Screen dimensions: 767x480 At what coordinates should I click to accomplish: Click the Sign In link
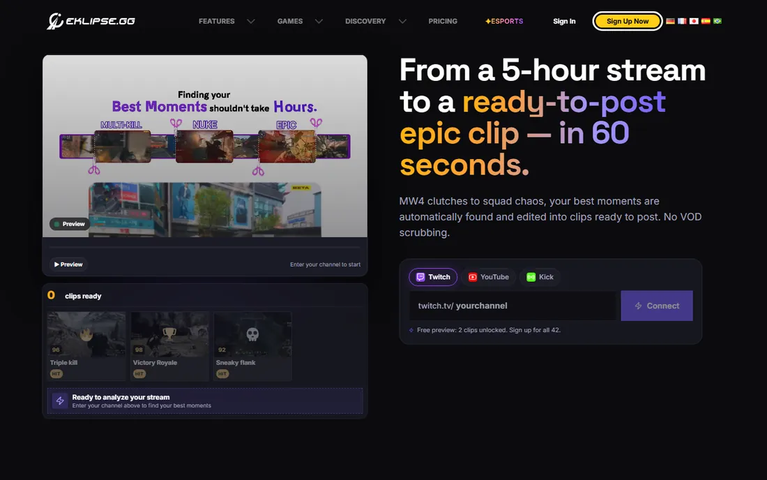click(x=564, y=21)
